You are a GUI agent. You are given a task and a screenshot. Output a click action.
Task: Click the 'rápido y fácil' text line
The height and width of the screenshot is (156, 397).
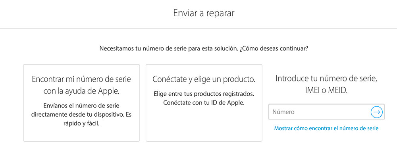coord(81,124)
